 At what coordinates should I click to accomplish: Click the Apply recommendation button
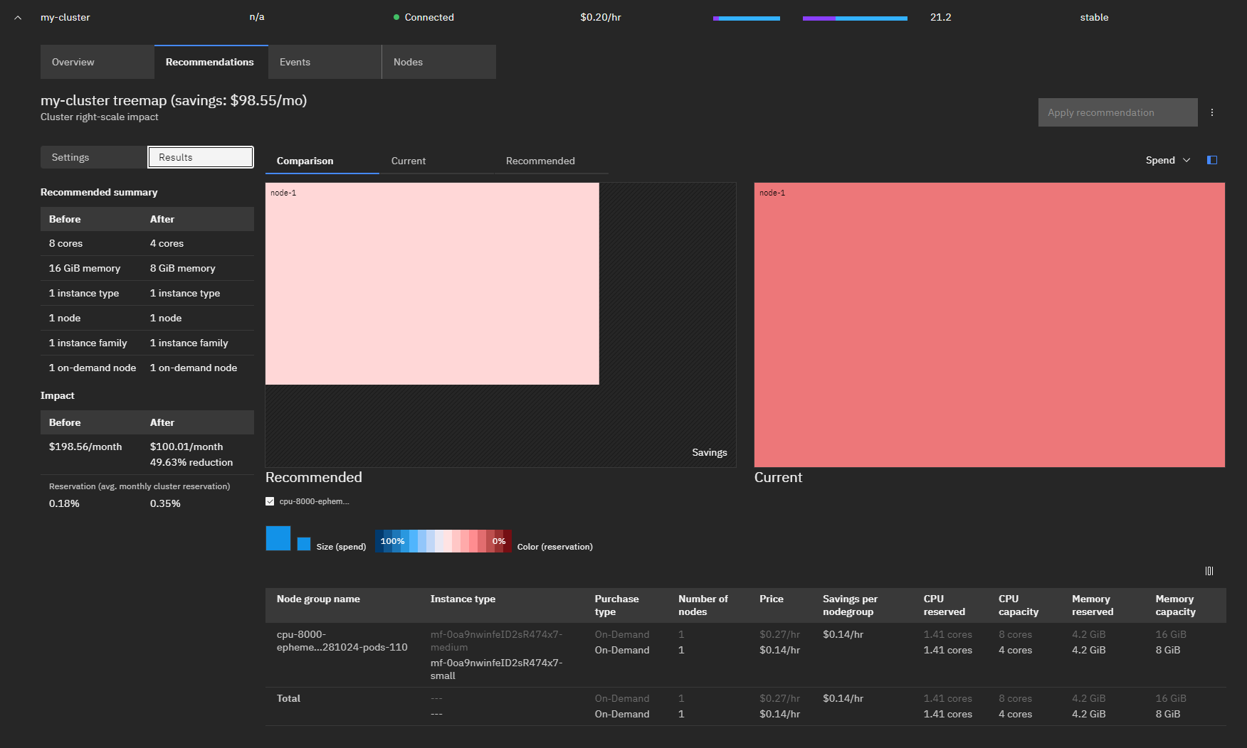point(1117,112)
